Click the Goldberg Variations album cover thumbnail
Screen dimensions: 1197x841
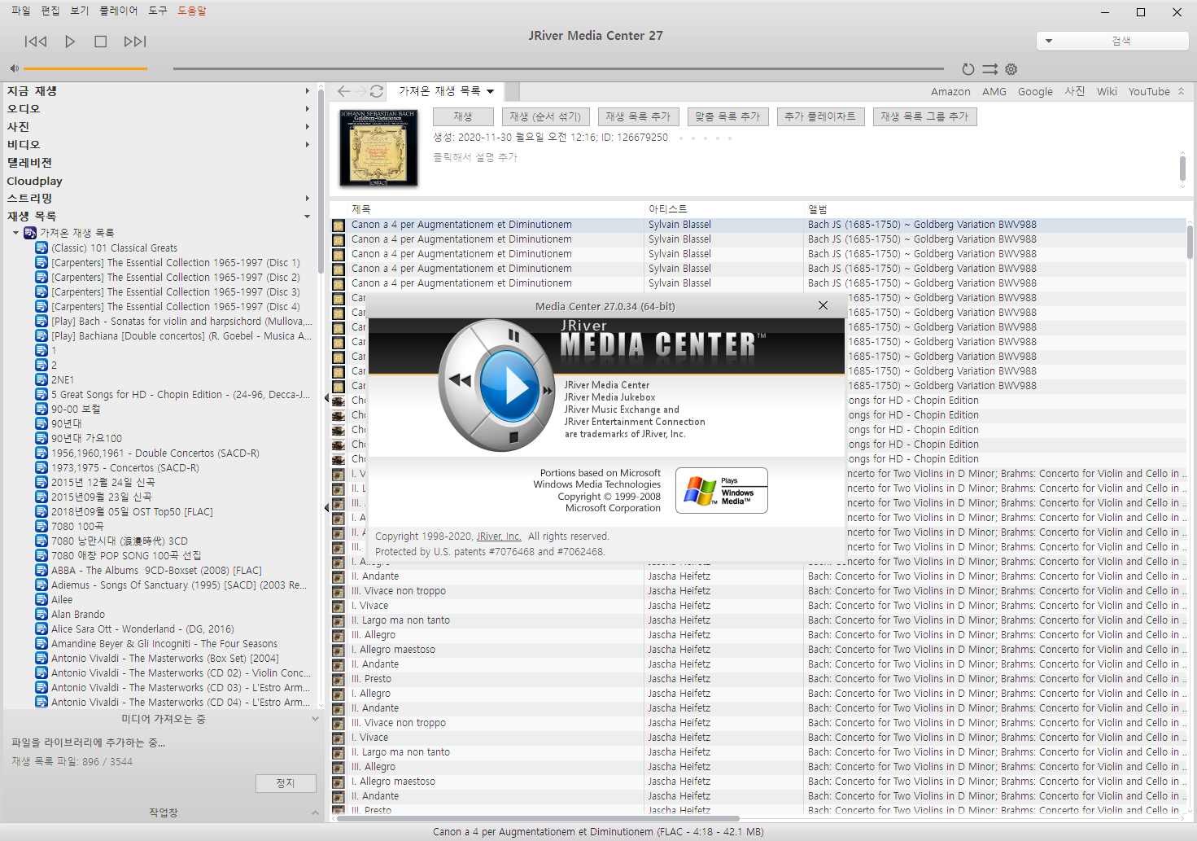point(378,147)
